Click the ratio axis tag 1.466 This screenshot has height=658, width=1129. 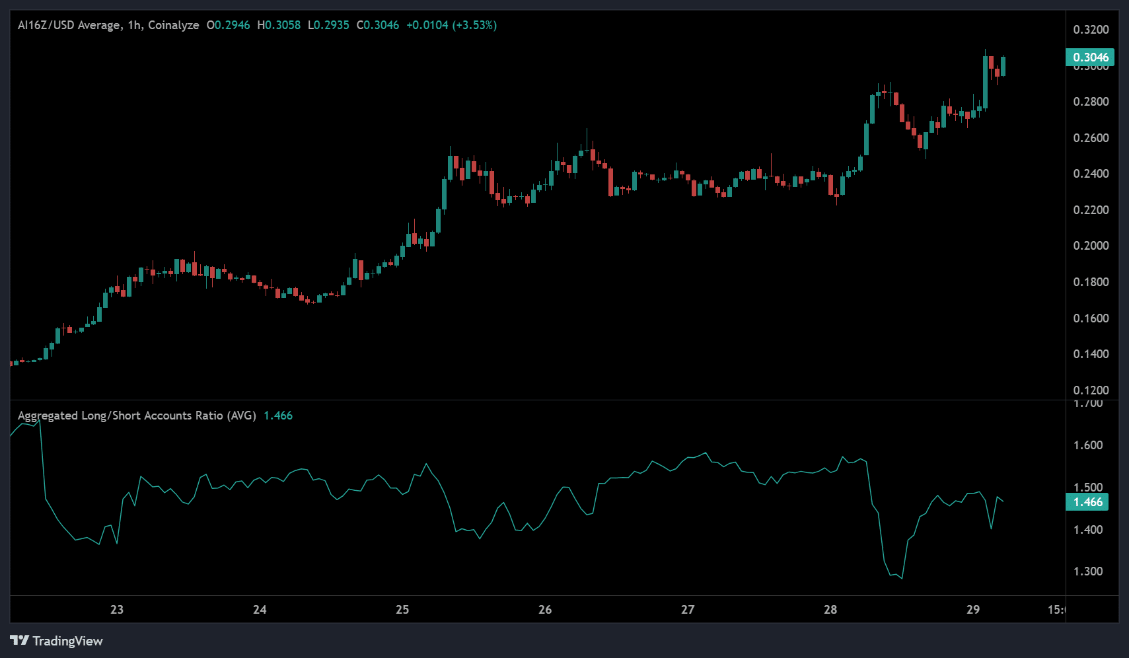(x=1087, y=502)
